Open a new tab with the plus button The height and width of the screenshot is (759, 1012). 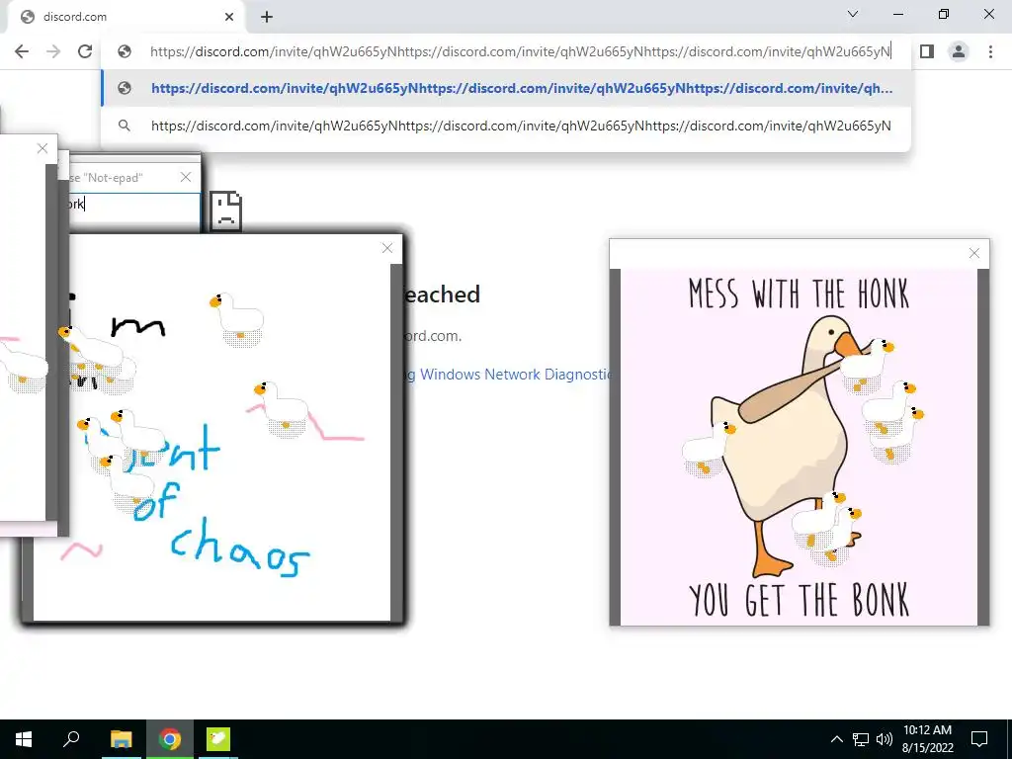267,18
